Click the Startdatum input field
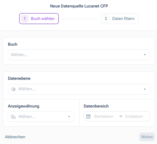Viewport: 157px width, 144px height. pyautogui.click(x=104, y=116)
